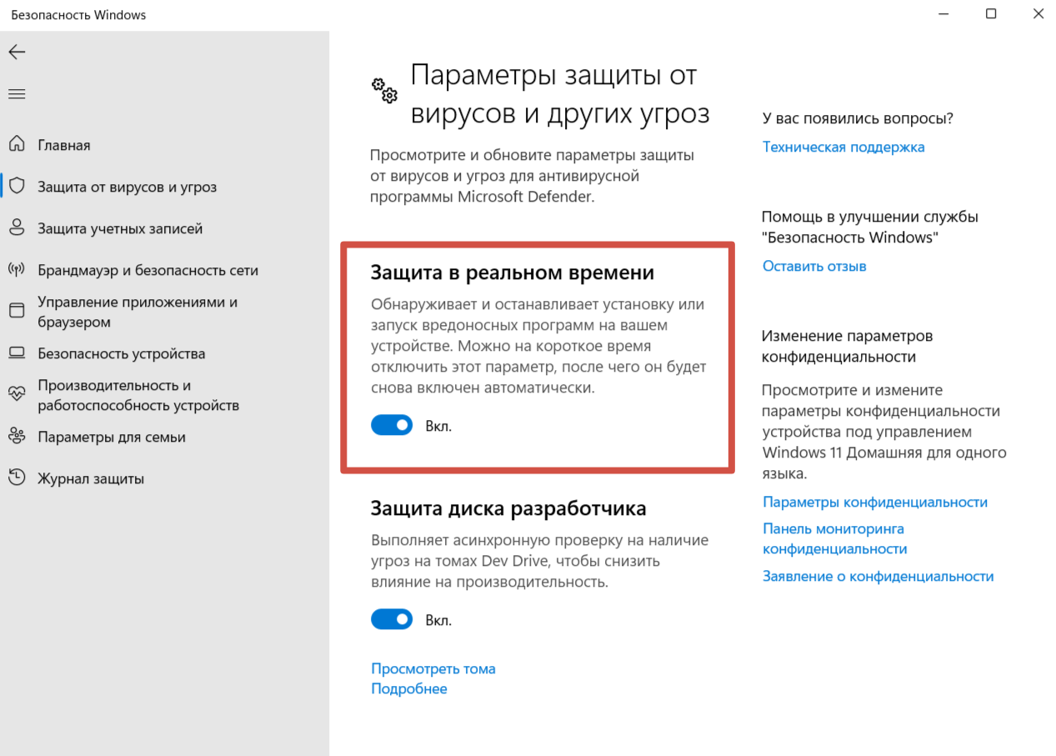Disable the real-time protection toggle

pyautogui.click(x=392, y=425)
